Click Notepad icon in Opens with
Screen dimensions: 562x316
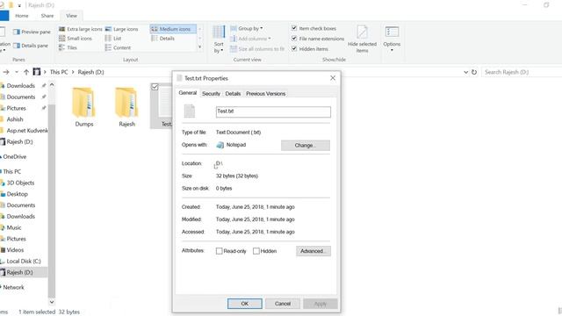[x=220, y=145]
